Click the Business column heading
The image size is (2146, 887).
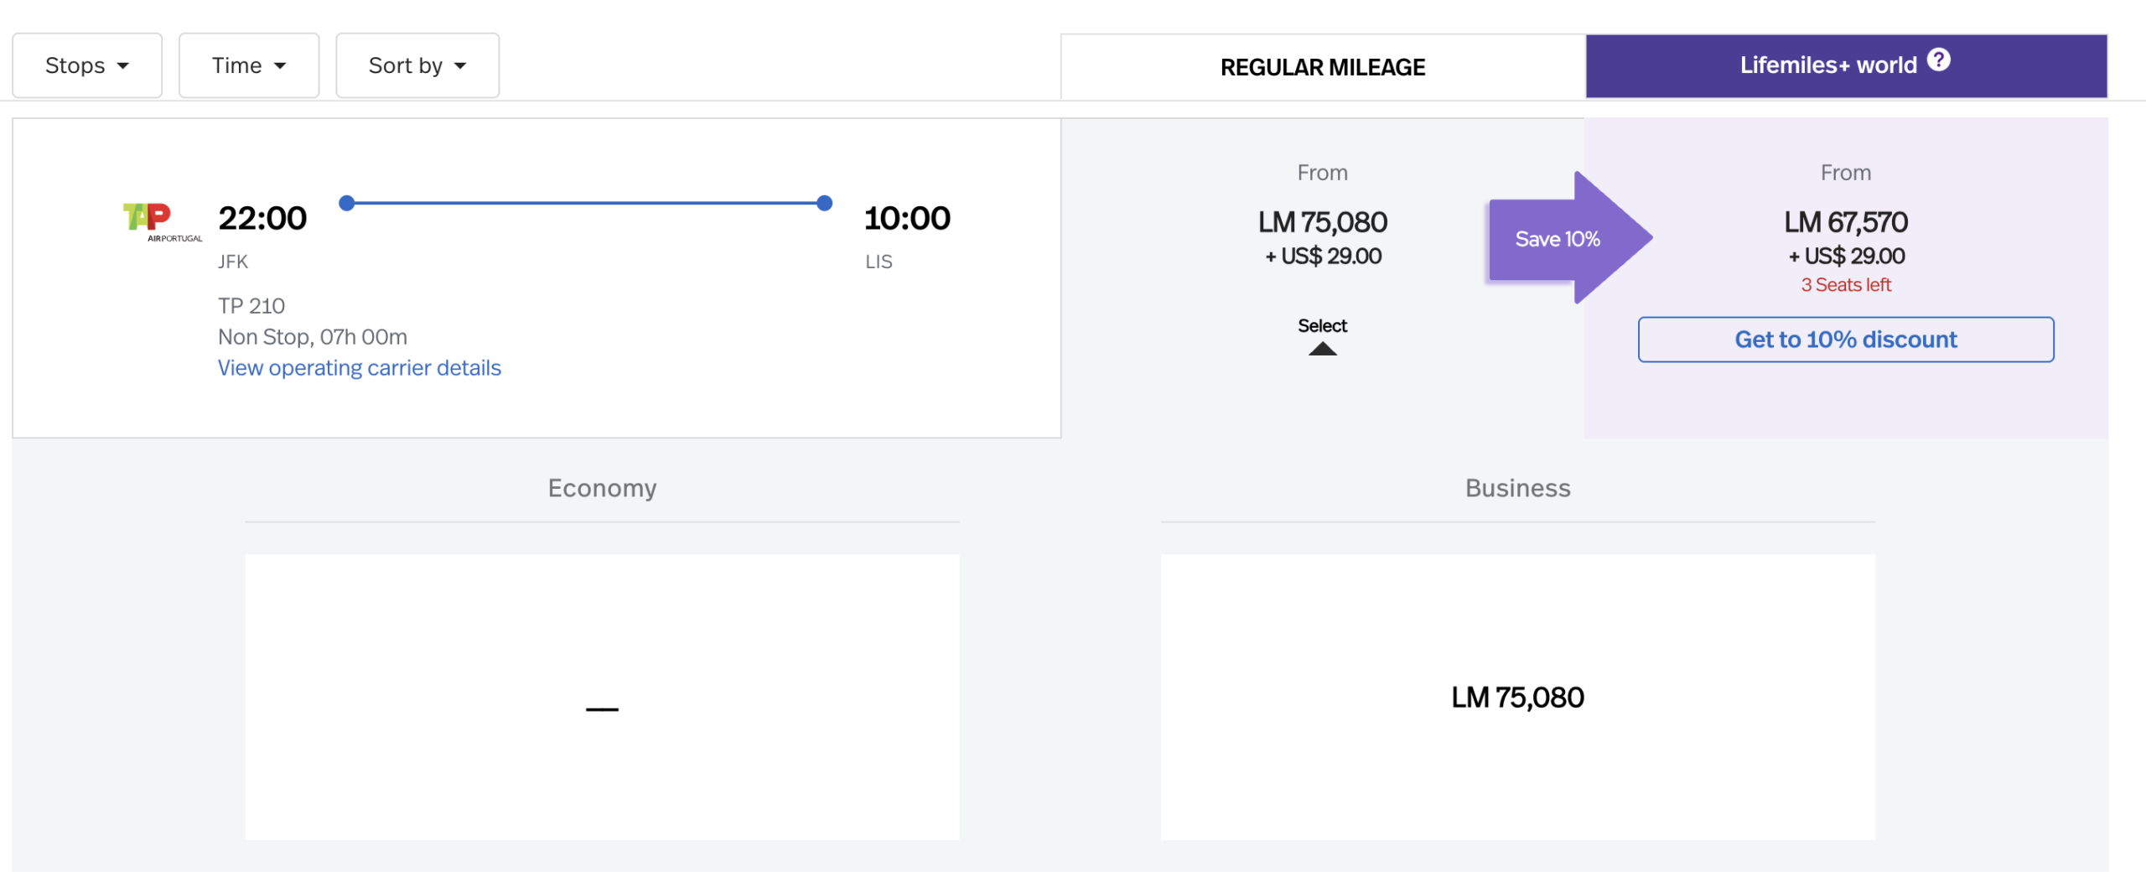click(1517, 488)
